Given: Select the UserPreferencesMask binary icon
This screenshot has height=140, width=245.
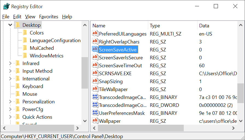Looking at the screenshot, I should coord(95,113).
